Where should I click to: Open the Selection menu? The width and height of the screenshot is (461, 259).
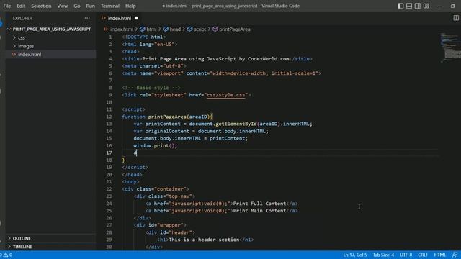click(x=41, y=6)
